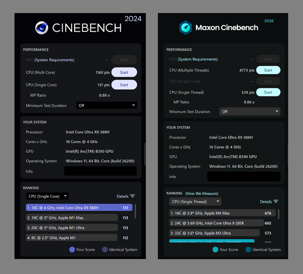This screenshot has height=274, width=303.
Task: Start the CPU (Multi Core) test in Cinebench 2024
Action: (124, 72)
